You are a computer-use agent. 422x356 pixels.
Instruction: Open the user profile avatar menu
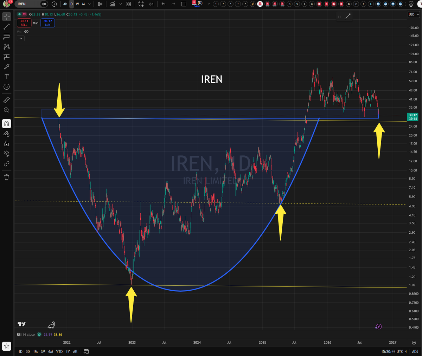(x=7, y=4)
